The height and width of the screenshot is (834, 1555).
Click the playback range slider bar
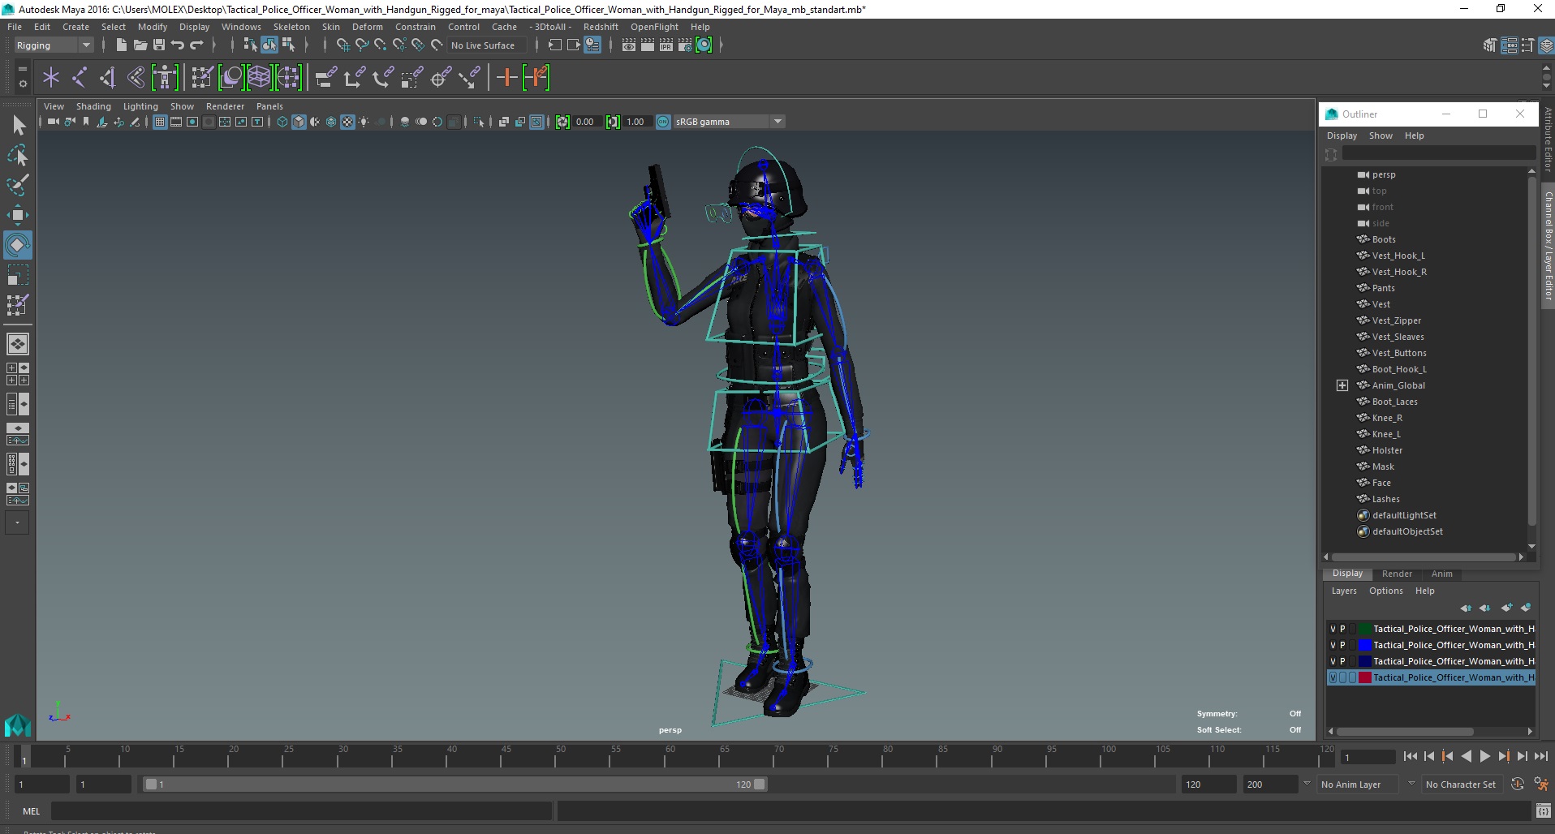[x=454, y=785]
